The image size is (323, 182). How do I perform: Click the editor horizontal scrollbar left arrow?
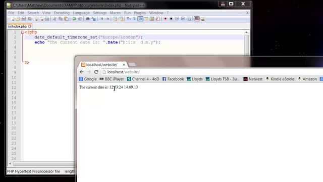pyautogui.click(x=10, y=164)
